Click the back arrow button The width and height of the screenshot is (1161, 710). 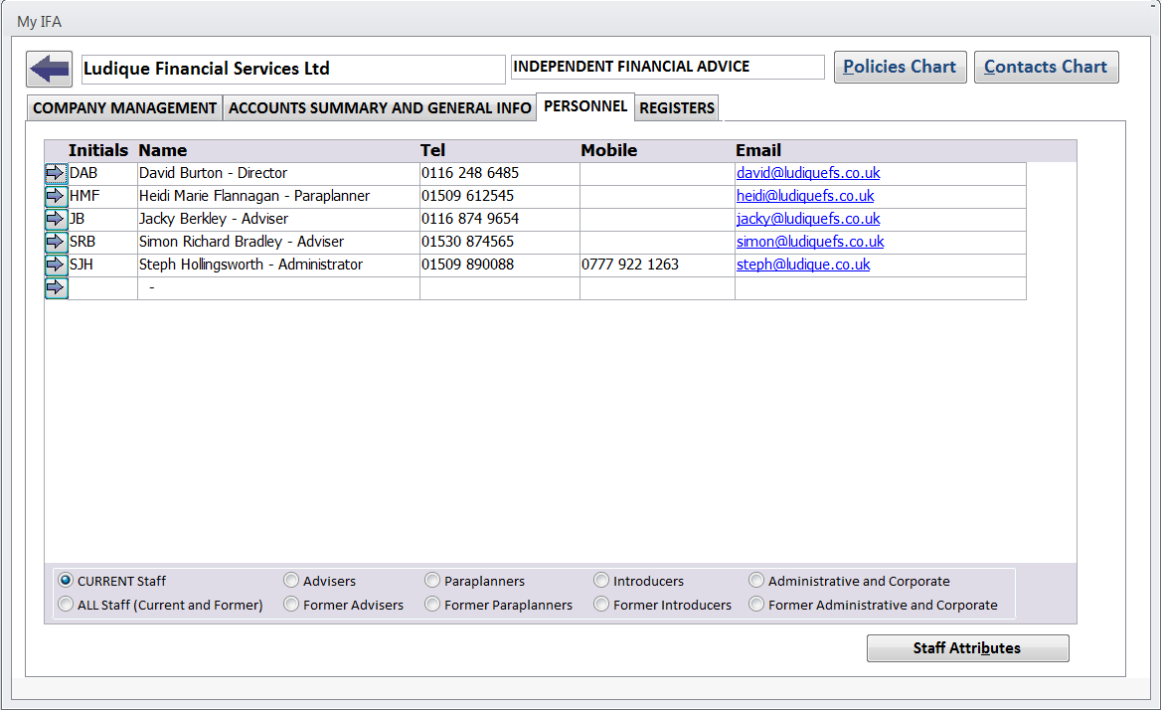[50, 70]
